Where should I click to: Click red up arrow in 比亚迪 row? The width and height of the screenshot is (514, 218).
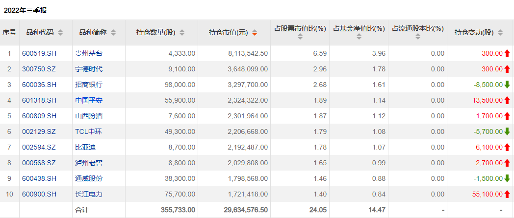507,148
